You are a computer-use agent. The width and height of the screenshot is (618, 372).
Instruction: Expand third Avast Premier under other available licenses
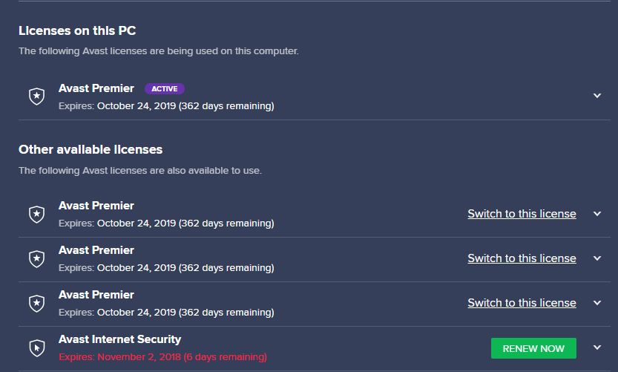click(597, 302)
